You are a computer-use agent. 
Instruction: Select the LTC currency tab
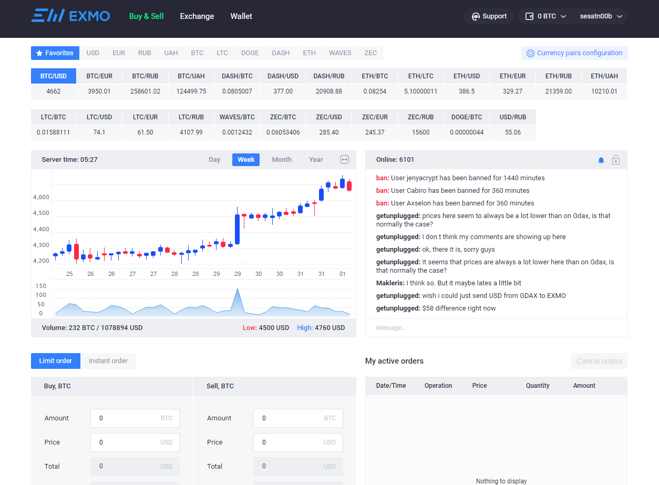(222, 53)
